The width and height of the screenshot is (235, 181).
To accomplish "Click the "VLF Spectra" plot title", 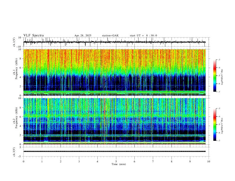I will click(x=34, y=35).
